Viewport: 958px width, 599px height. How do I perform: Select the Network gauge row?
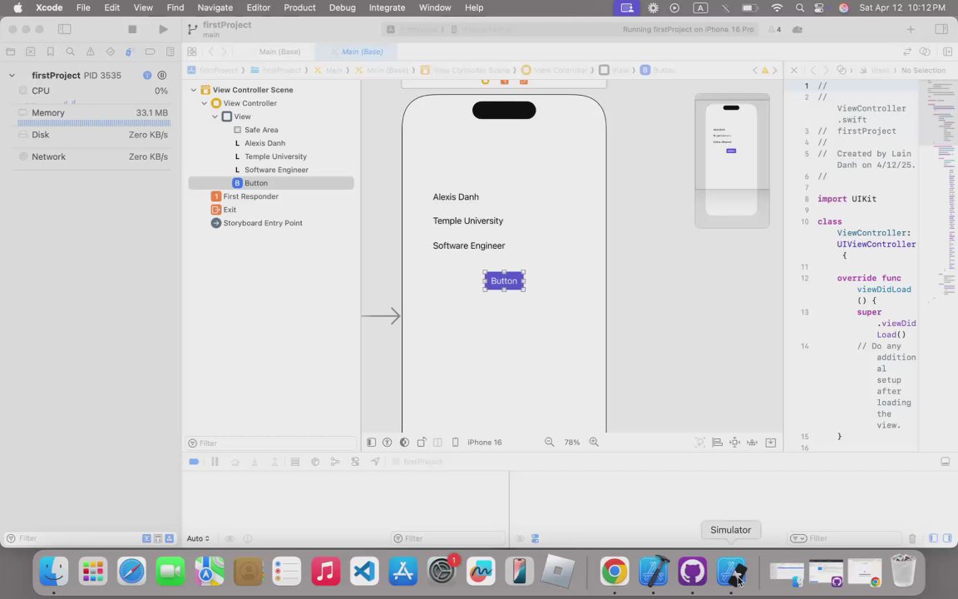tap(93, 156)
